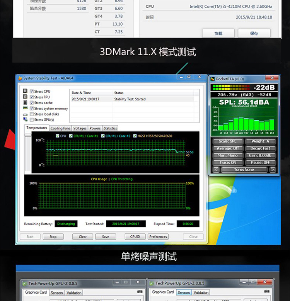Toggle CPU #1 / Core #1 graph checkbox
This screenshot has height=301, width=290.
coord(71,136)
